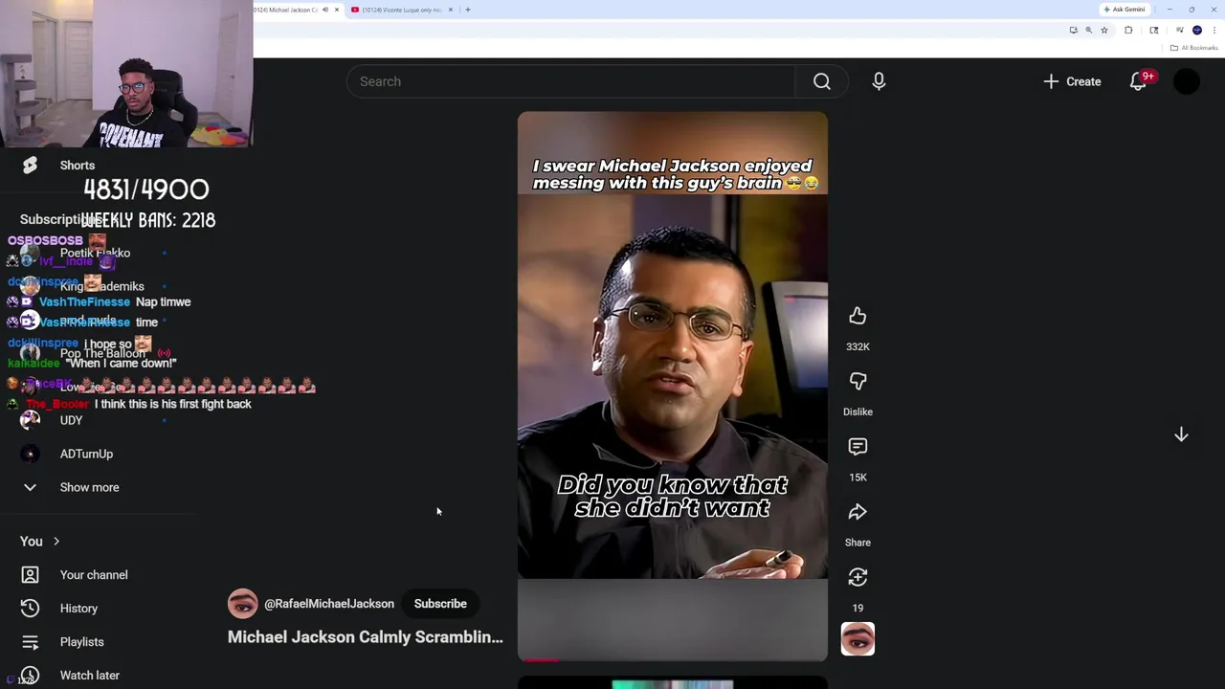This screenshot has height=689, width=1225.
Task: Open the ADTurnUp subscription
Action: point(86,454)
